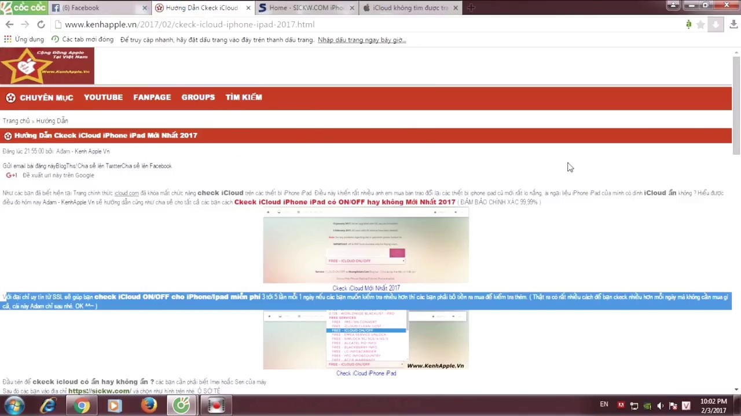Click Trang chủ breadcrumb link

pos(16,121)
